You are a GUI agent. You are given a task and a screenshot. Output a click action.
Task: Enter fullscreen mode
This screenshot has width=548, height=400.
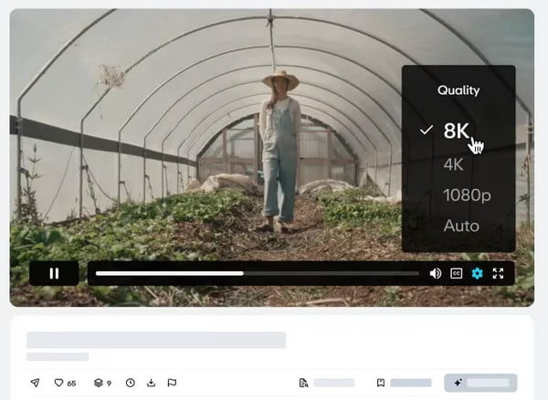tap(498, 273)
